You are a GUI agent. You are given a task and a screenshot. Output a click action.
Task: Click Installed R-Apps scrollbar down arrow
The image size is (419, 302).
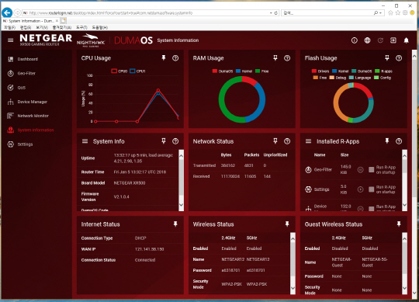404,205
